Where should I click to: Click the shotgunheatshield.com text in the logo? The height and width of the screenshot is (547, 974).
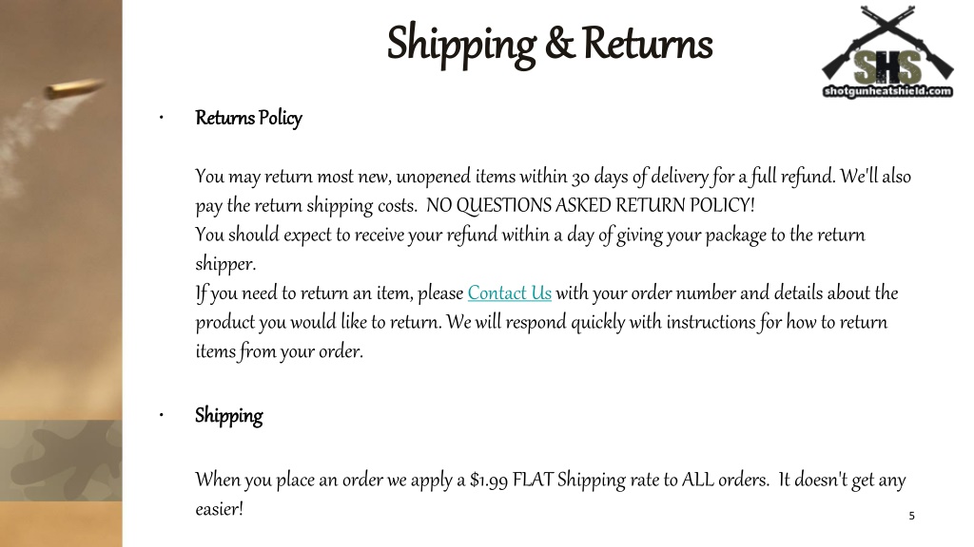(887, 91)
